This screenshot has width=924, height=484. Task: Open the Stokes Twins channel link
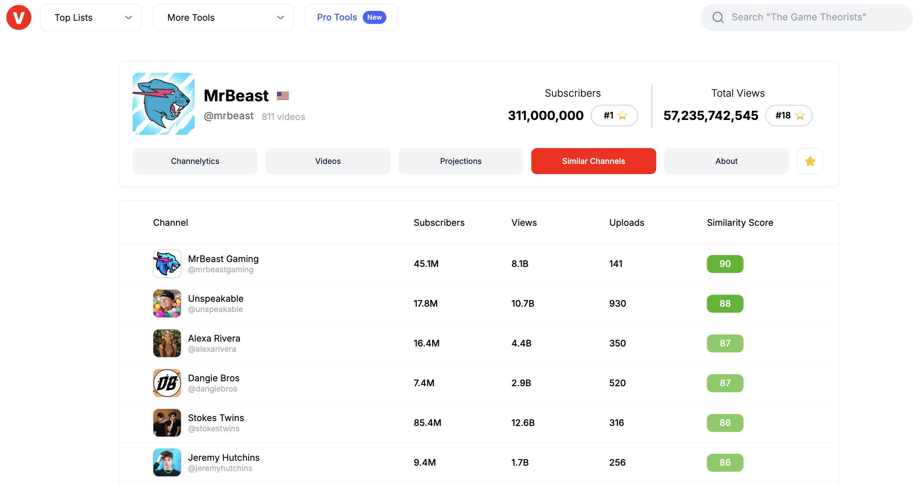pyautogui.click(x=216, y=418)
